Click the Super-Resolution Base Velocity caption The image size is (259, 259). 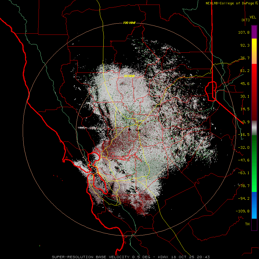131,257
